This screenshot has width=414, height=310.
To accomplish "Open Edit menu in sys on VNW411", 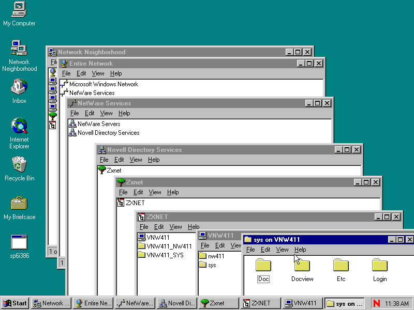I will click(265, 250).
